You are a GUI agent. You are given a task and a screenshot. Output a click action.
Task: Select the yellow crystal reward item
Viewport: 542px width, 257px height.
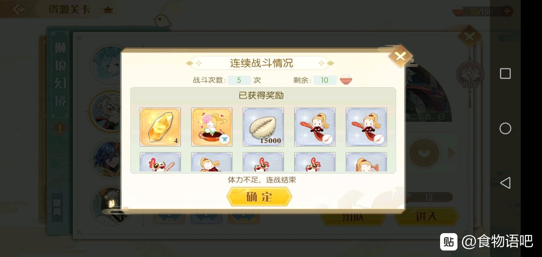click(160, 127)
